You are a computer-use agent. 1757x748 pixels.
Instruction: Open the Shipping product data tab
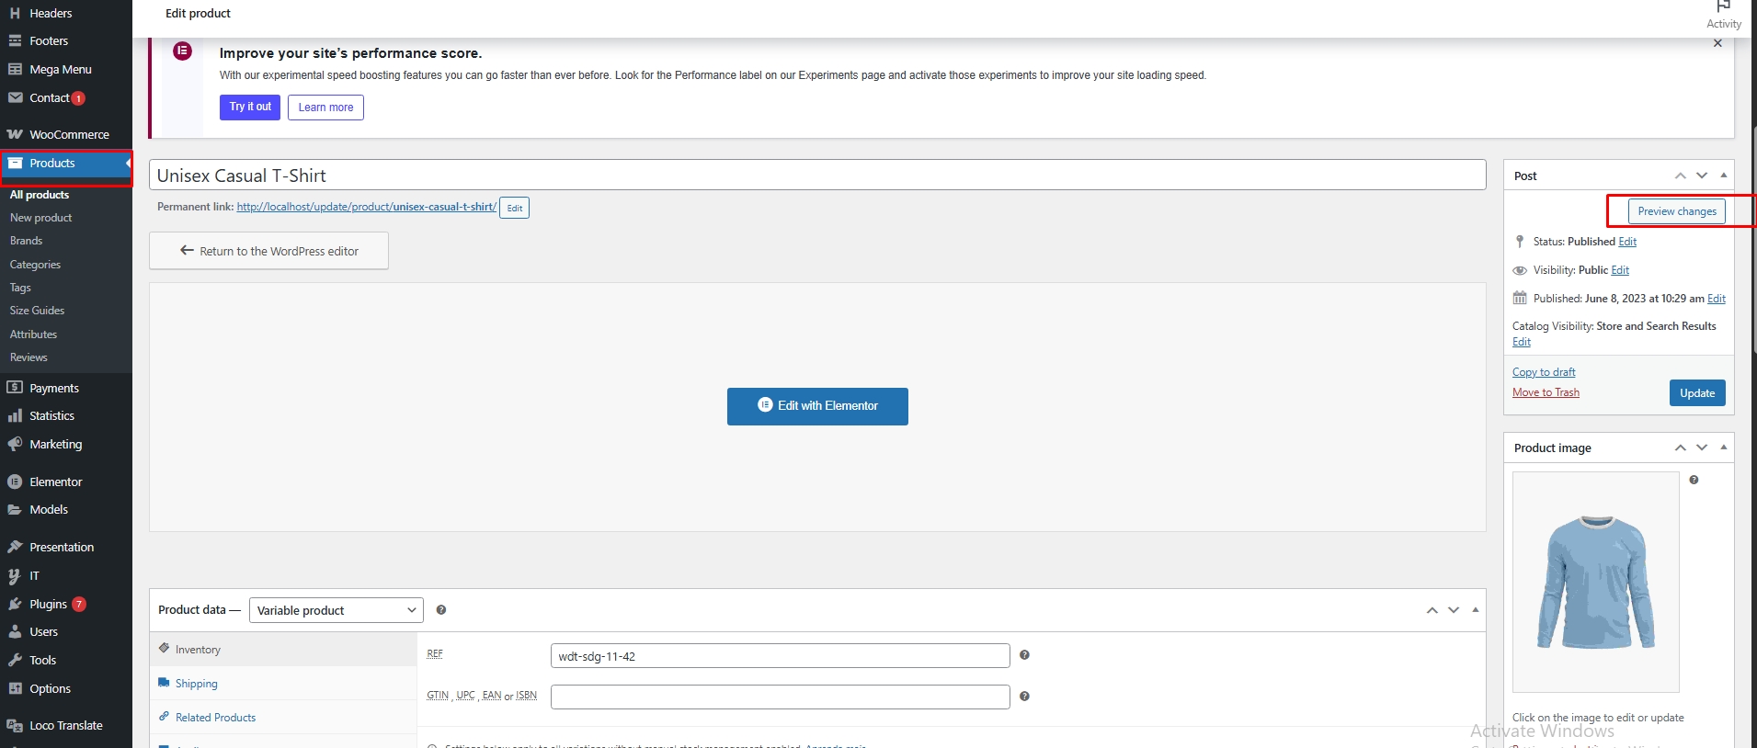coord(196,684)
